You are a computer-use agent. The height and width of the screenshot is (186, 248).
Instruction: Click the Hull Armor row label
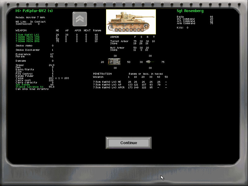117,48
